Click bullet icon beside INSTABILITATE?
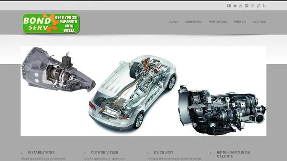This screenshot has width=287, height=161. point(21,153)
